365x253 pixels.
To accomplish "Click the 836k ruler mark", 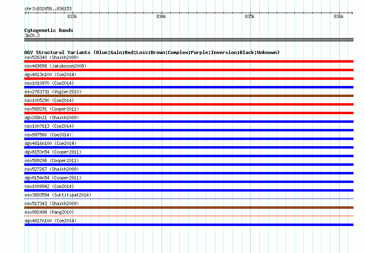I will (339, 16).
